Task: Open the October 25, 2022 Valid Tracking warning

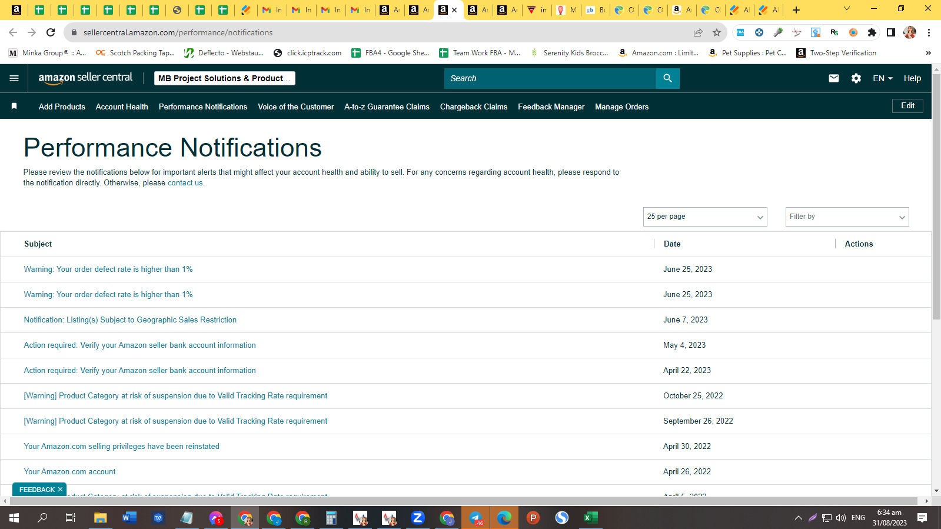Action: [x=175, y=395]
